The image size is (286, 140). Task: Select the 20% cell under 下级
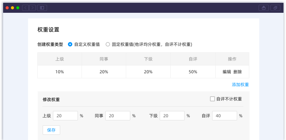pyautogui.click(x=148, y=72)
